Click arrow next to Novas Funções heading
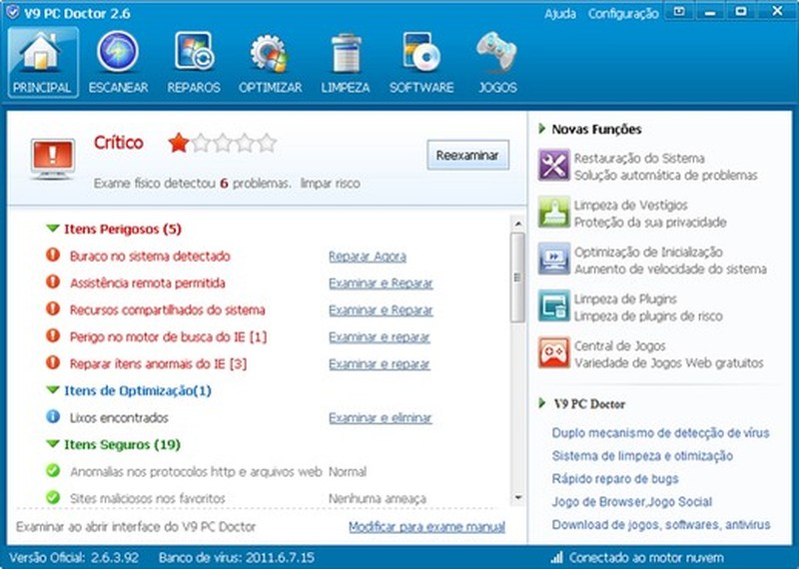 (x=542, y=129)
